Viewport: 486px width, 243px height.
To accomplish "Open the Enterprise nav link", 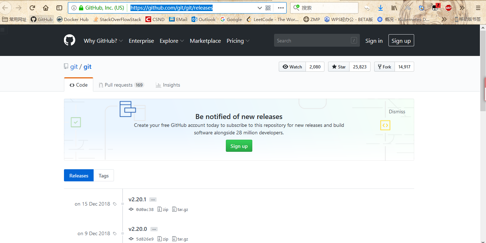I will [141, 41].
